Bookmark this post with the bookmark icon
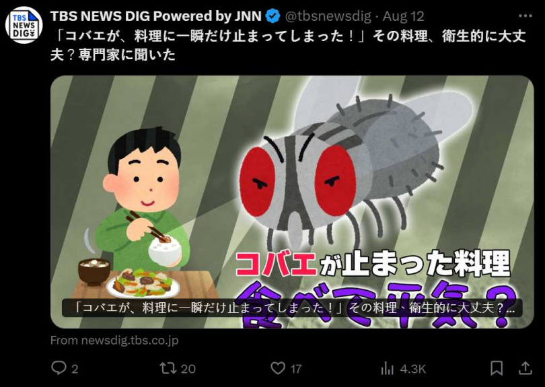 [497, 368]
